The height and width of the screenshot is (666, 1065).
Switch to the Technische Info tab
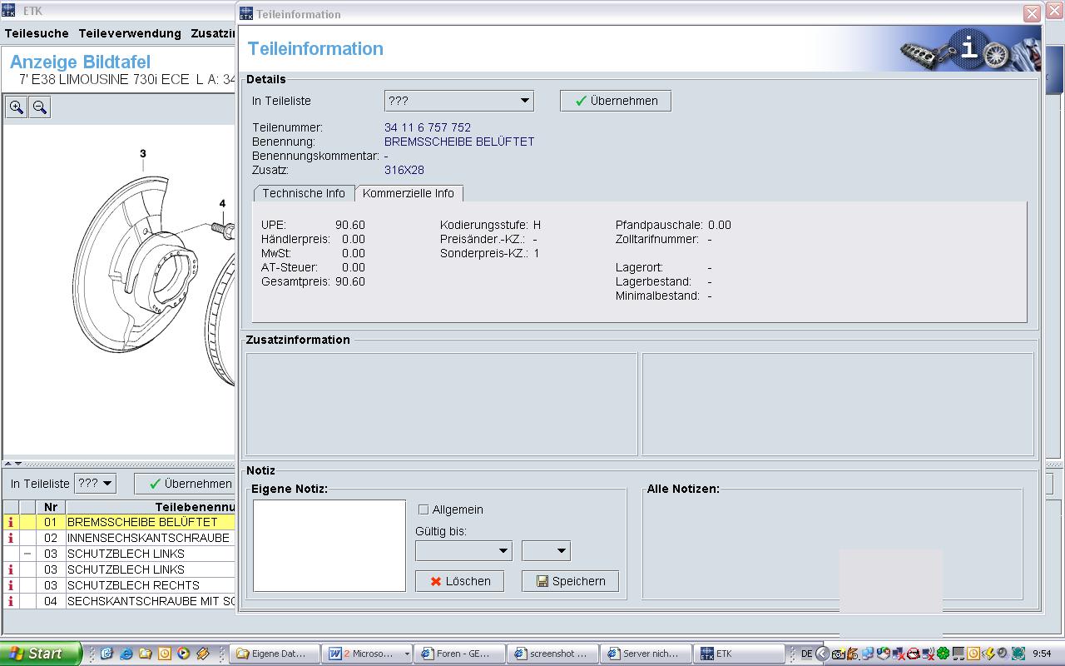pos(304,193)
